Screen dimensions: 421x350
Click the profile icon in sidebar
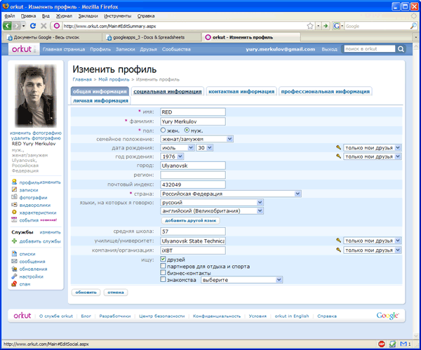point(14,182)
